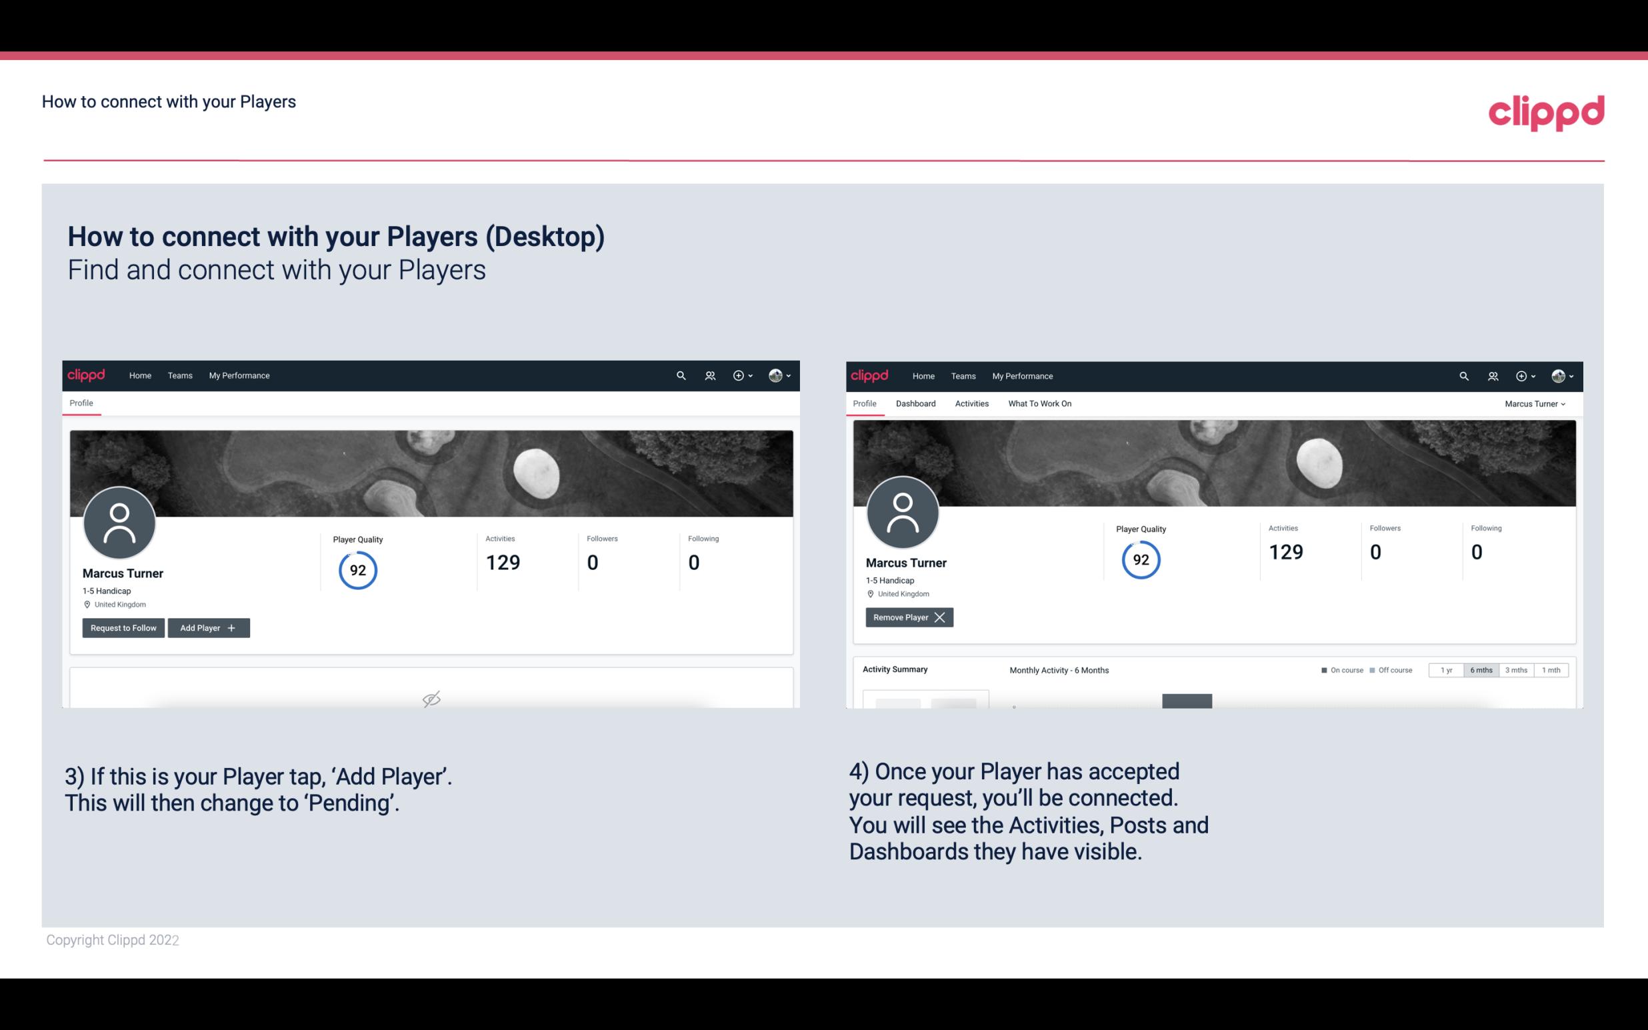
Task: Click the 'Remove Player' button with X
Action: point(907,616)
